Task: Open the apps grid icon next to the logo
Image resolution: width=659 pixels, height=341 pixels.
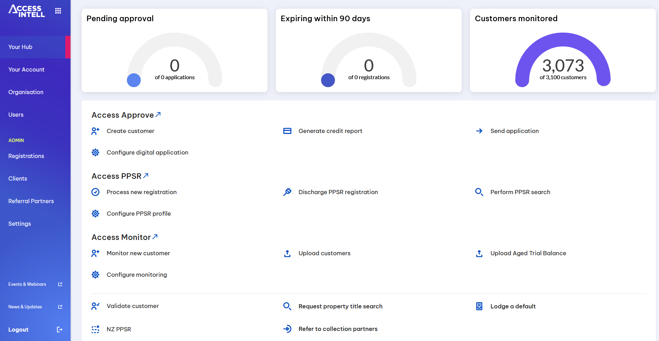Action: coord(58,10)
